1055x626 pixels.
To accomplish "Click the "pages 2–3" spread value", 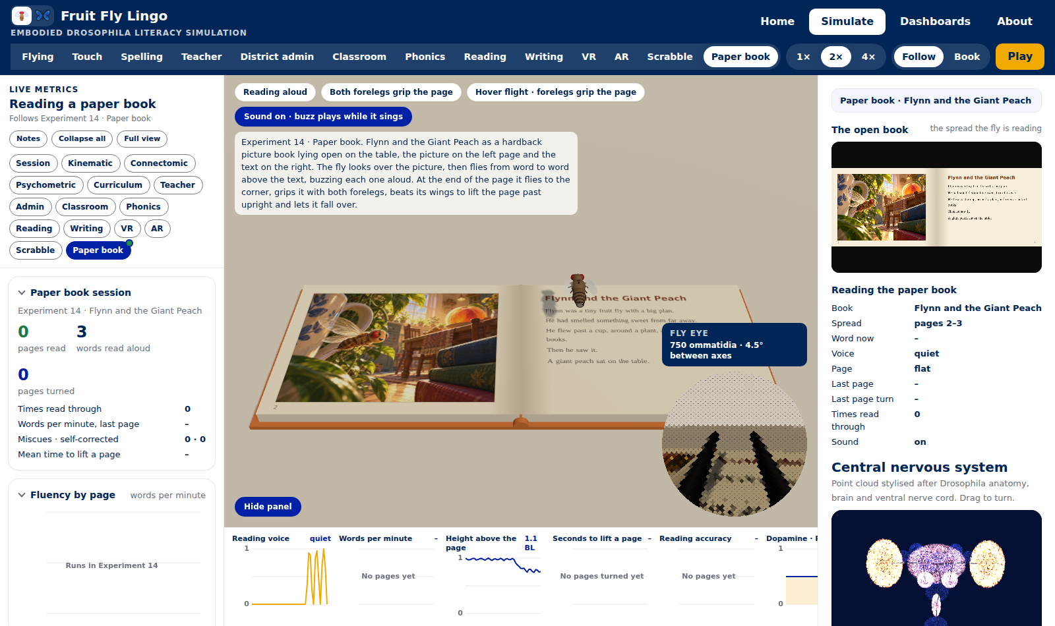I will click(938, 324).
